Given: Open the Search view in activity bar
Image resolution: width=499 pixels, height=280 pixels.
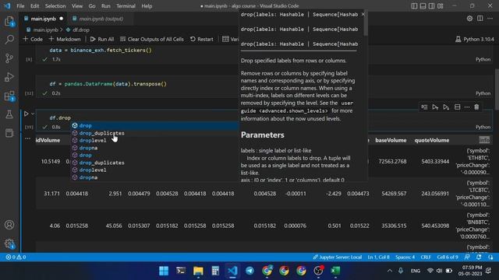Looking at the screenshot, I should tap(9, 40).
